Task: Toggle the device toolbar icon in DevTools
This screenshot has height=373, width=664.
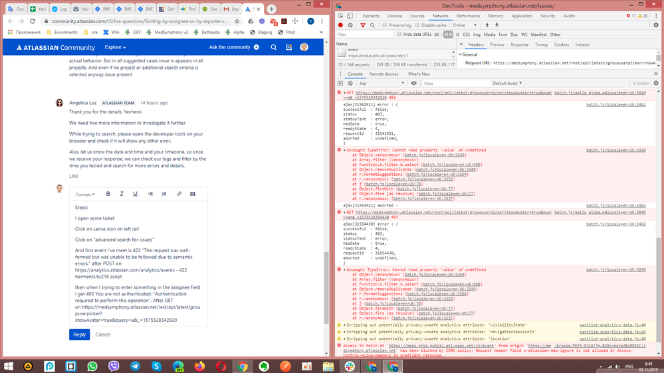Action: click(350, 16)
